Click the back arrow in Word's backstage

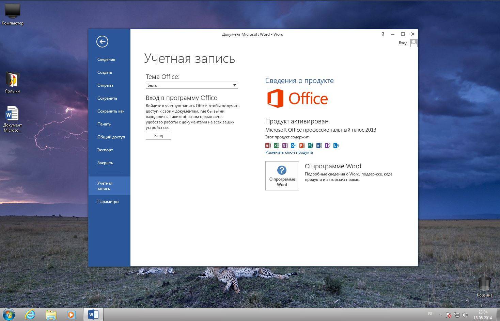pyautogui.click(x=102, y=41)
